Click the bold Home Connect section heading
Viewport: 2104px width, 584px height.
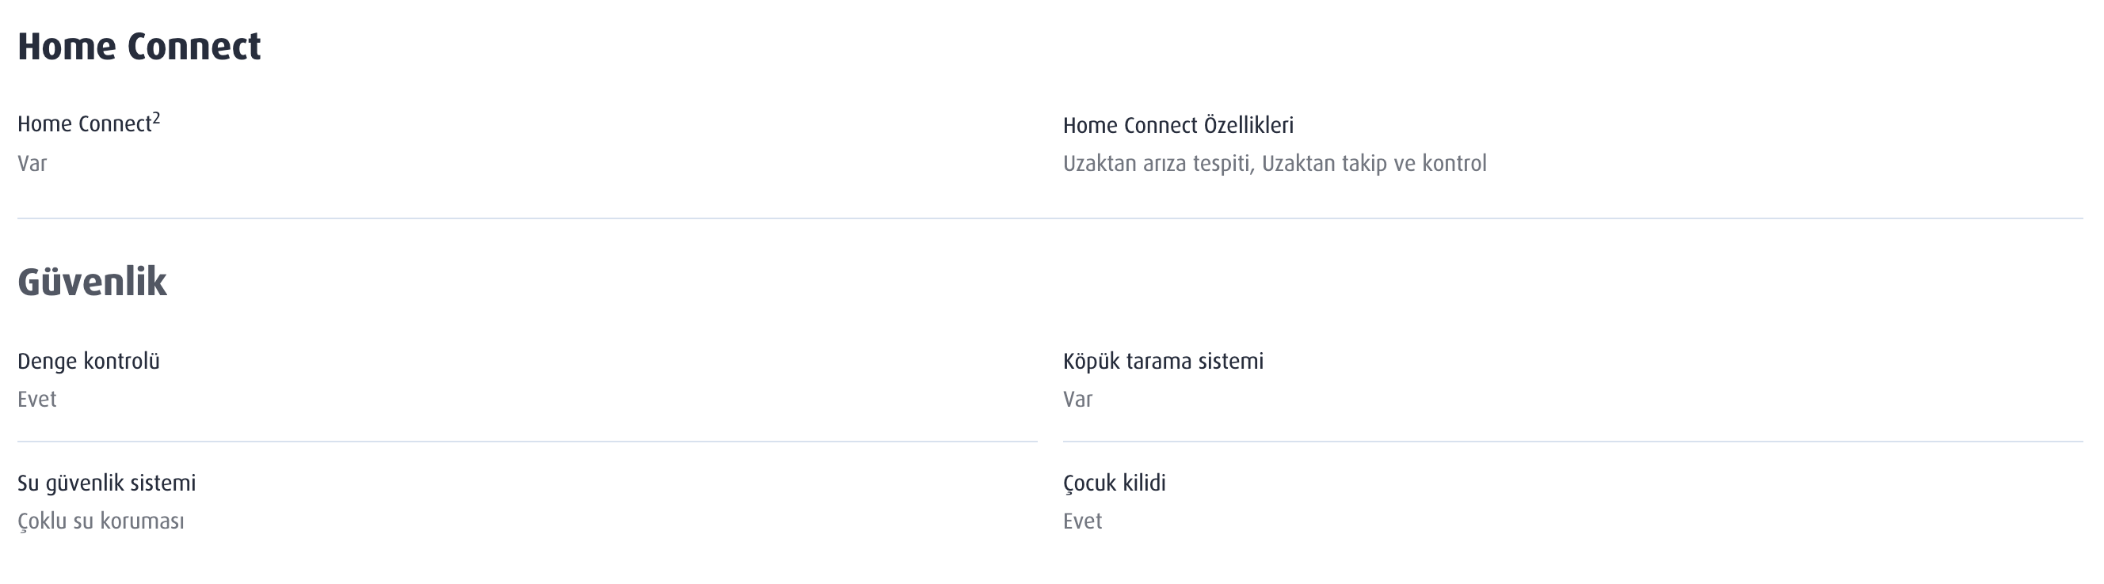click(x=139, y=47)
